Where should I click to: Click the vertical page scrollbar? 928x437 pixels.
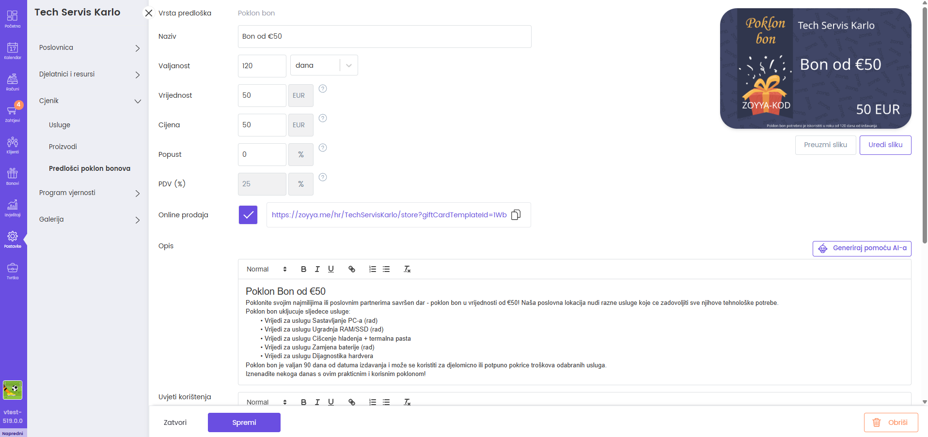click(924, 121)
